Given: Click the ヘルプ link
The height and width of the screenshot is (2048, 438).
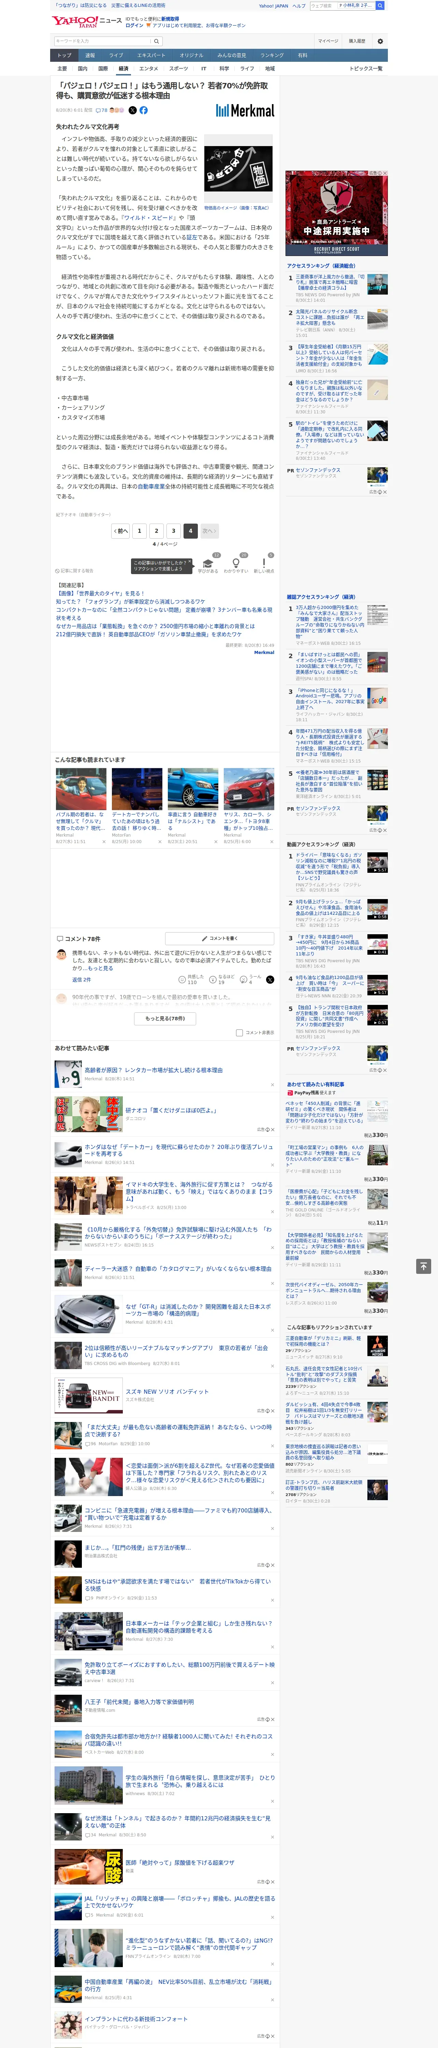Looking at the screenshot, I should [299, 5].
